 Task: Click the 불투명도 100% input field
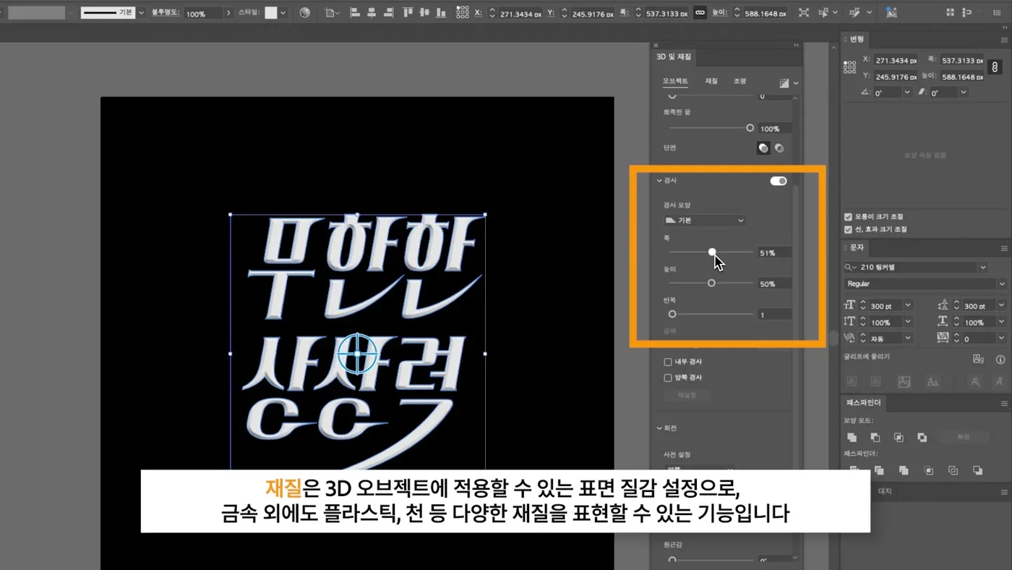(203, 13)
